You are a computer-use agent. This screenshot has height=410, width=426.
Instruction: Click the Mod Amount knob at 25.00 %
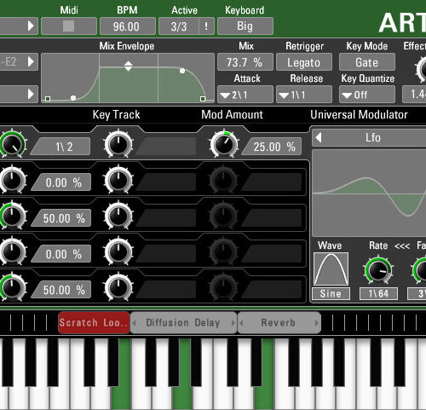point(224,144)
